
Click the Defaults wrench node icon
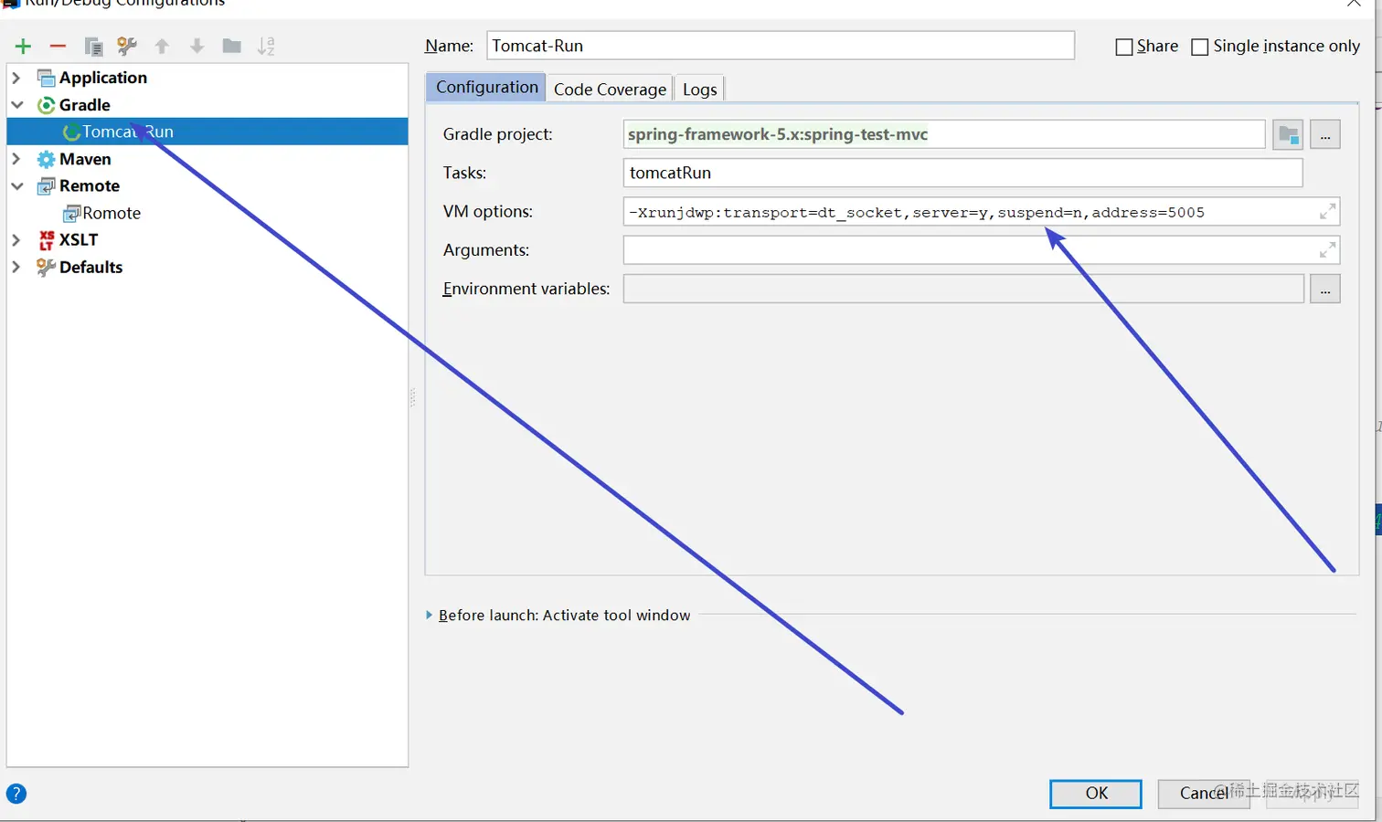46,267
